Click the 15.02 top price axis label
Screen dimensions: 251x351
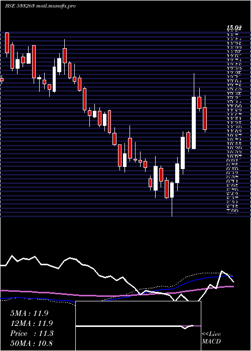[234, 28]
